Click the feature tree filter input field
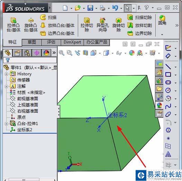182x181 pixels. [x=30, y=60]
